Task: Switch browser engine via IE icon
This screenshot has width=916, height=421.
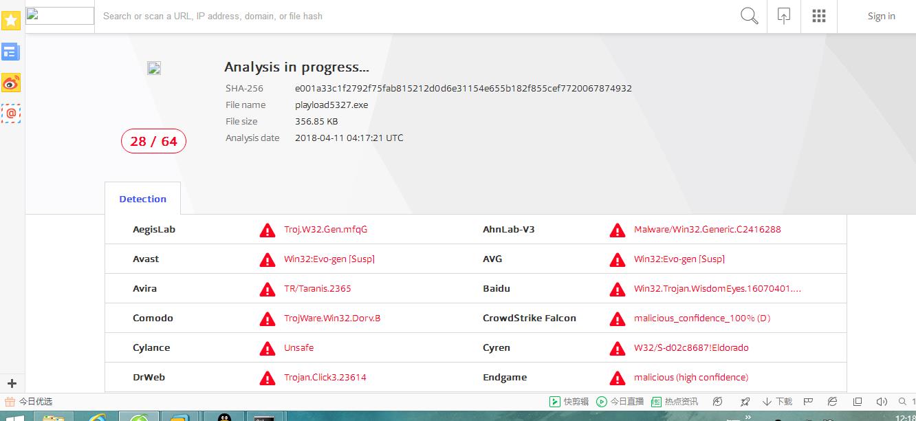Action: coord(832,401)
